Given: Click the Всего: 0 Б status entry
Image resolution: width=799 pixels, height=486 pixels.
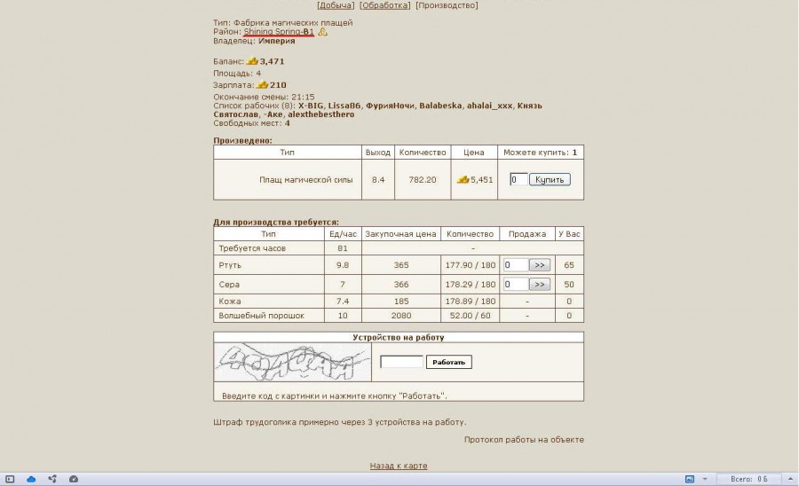Looking at the screenshot, I should click(748, 479).
